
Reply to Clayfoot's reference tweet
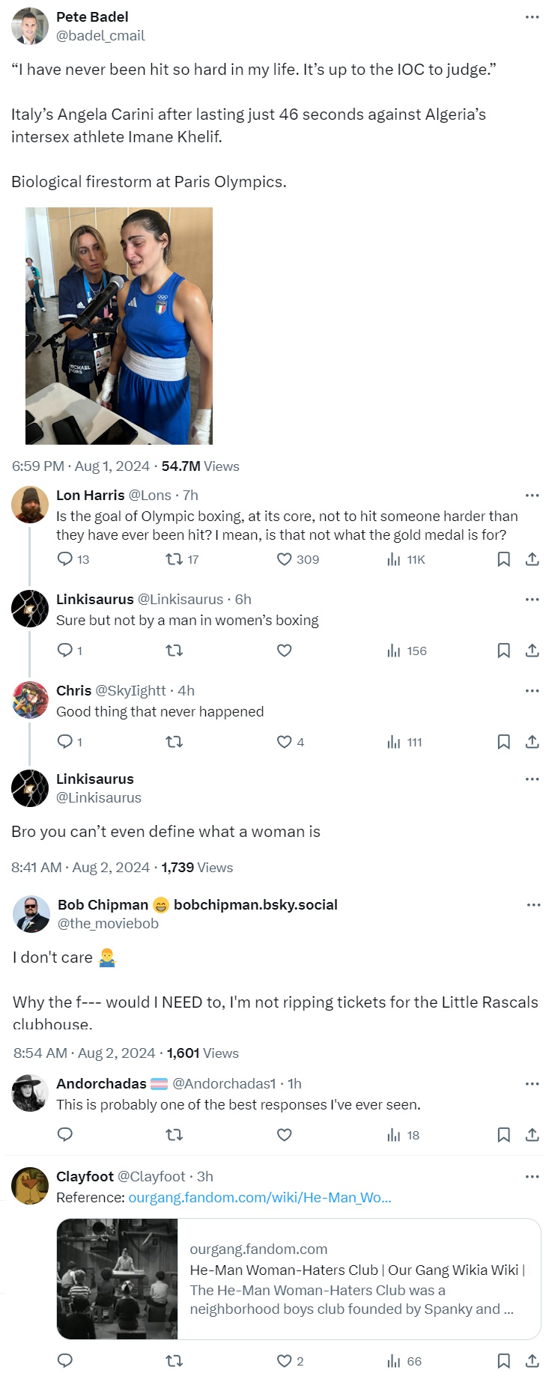click(65, 1361)
